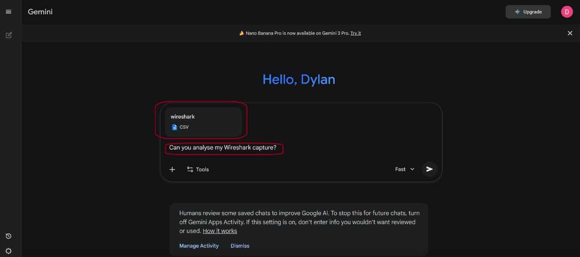This screenshot has width=580, height=257.
Task: Click the send message arrow
Action: click(x=429, y=169)
